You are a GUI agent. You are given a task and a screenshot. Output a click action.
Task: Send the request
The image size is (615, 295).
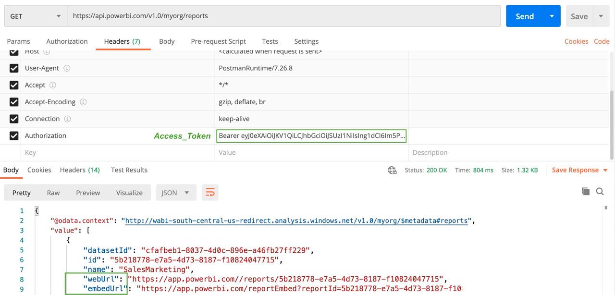pyautogui.click(x=525, y=16)
